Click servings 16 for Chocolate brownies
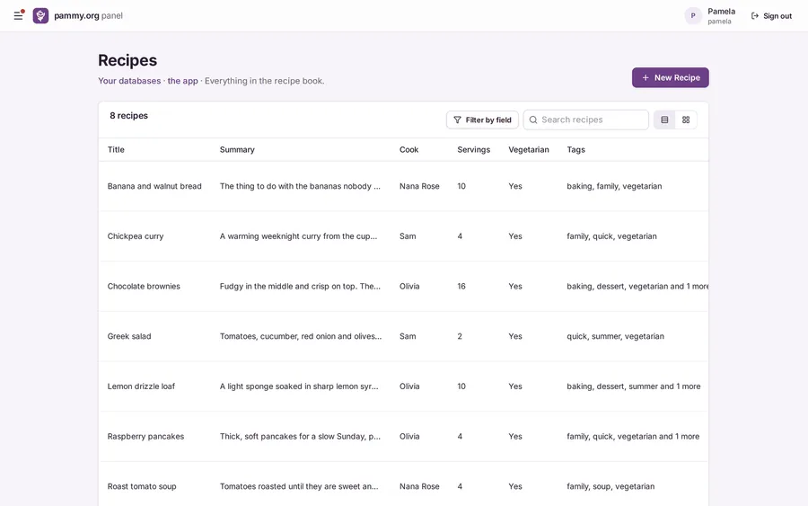808x506 pixels. pos(461,287)
